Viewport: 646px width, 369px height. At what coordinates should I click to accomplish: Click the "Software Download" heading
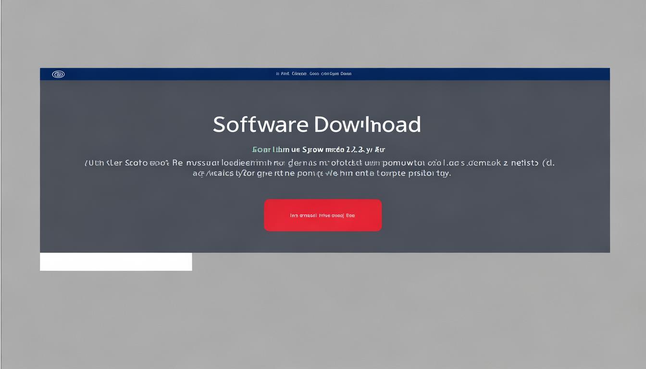(317, 124)
